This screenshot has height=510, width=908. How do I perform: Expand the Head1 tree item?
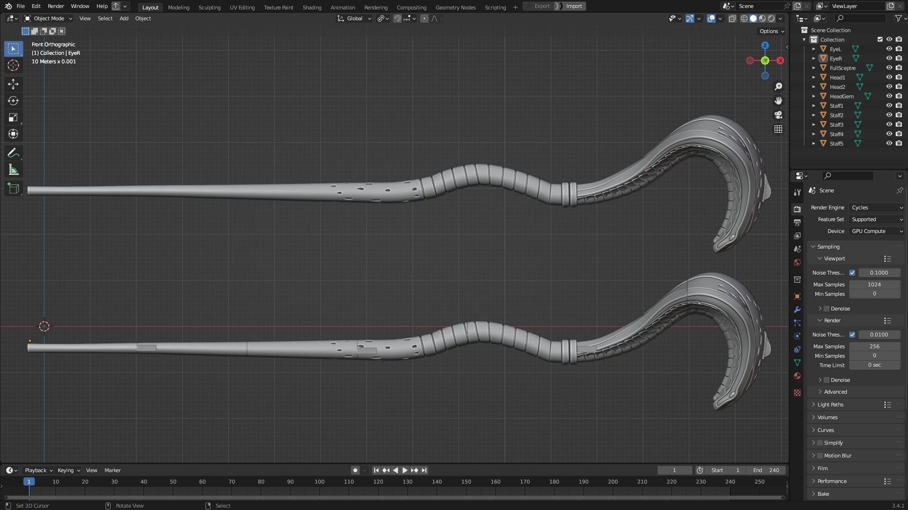(x=813, y=78)
